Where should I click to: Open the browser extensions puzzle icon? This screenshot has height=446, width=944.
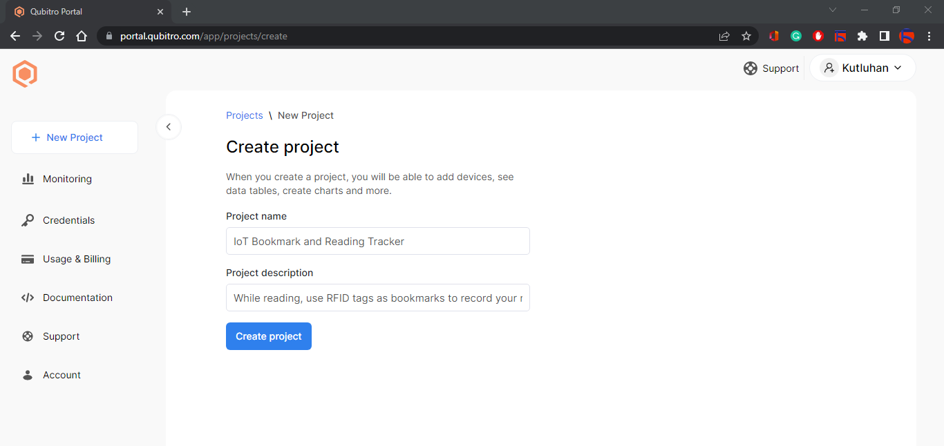[x=862, y=36]
